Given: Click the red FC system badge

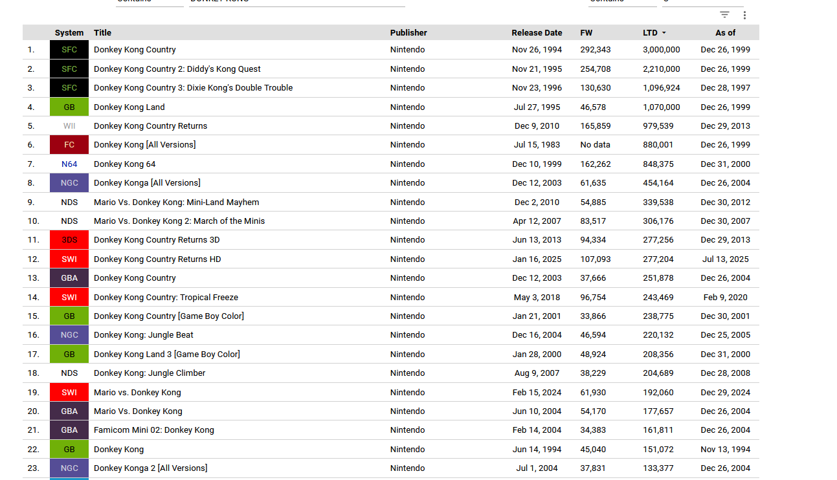Looking at the screenshot, I should click(x=69, y=145).
